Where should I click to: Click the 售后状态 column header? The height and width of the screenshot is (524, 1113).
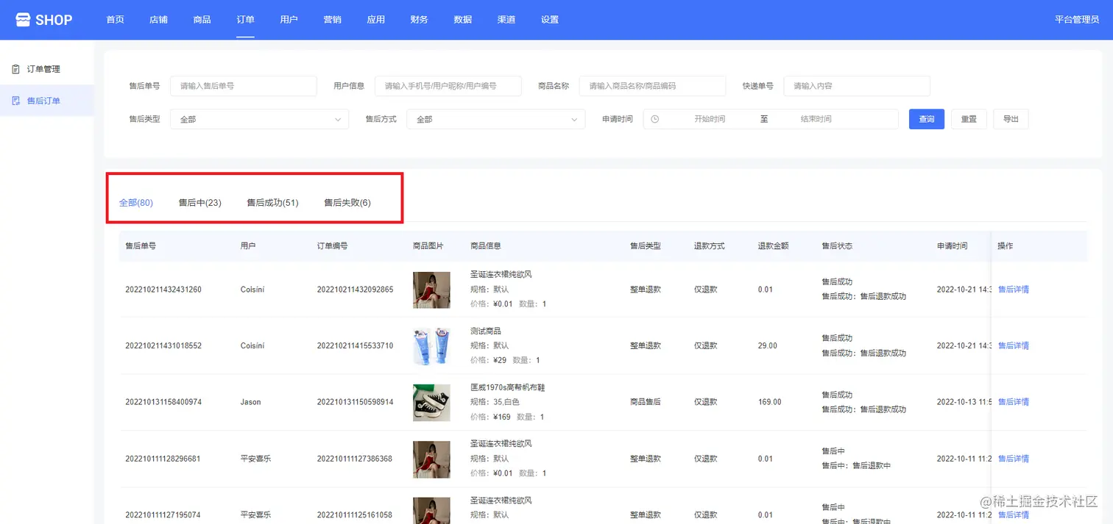click(x=837, y=245)
